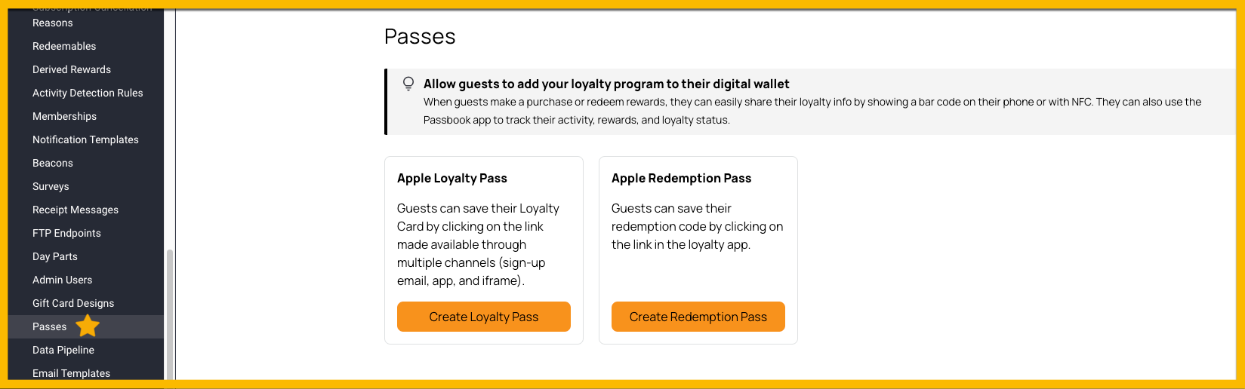Click the sidebar vertical scrollbar
The width and height of the screenshot is (1245, 389).
170,314
